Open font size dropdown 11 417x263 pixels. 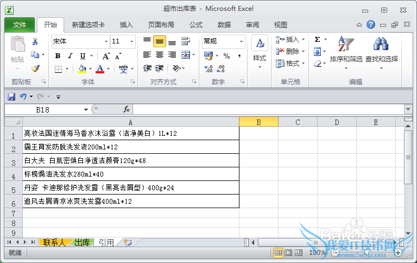[131, 41]
